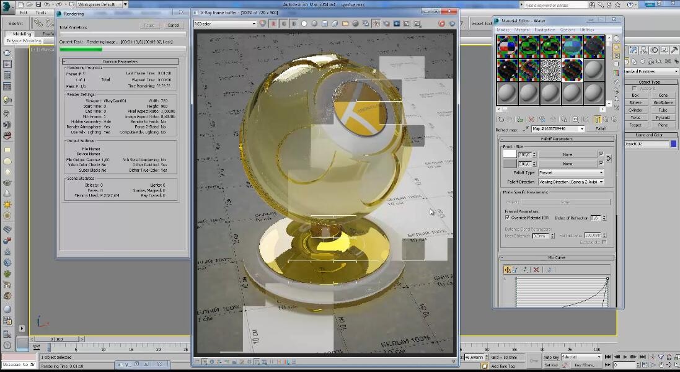Stop rendering in V-Ray frame buffer
The width and height of the screenshot is (680, 372).
pos(441,24)
